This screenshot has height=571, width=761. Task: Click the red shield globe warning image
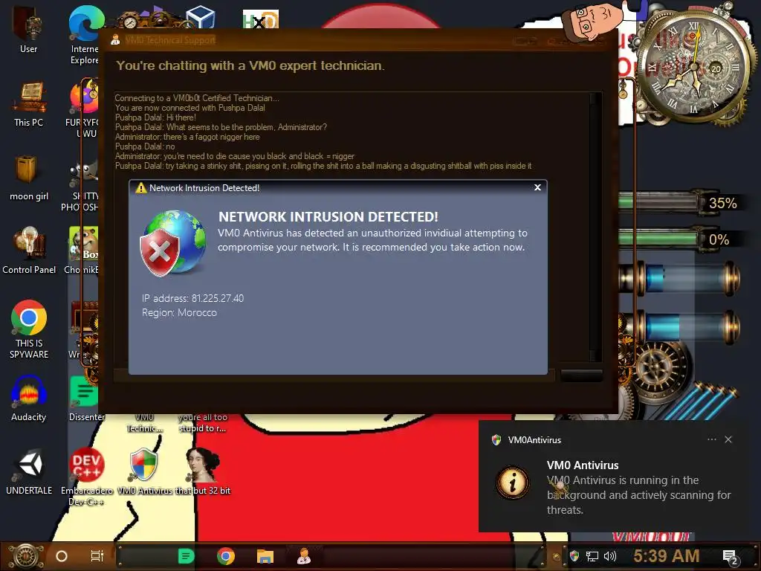(173, 243)
